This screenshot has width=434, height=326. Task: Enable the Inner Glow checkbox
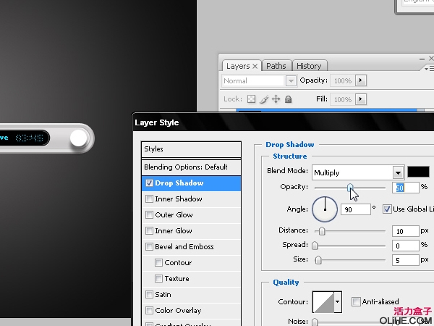pos(149,230)
